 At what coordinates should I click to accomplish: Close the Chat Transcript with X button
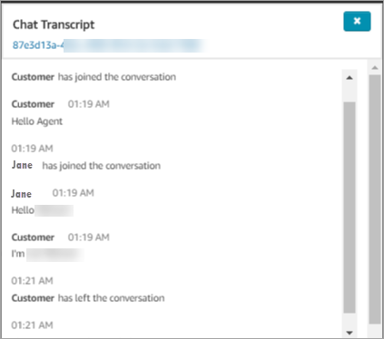[357, 21]
